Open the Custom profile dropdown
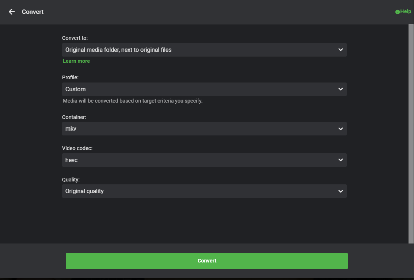Image resolution: width=414 pixels, height=280 pixels. coord(204,89)
